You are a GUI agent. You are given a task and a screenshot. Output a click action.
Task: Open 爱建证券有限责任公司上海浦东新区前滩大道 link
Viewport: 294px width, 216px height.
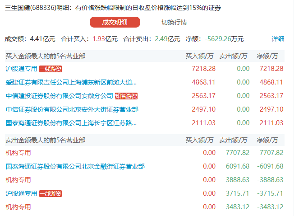click(71, 82)
